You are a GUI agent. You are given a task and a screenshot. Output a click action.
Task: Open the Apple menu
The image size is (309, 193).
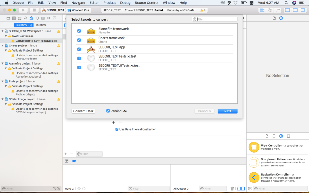pos(7,2)
